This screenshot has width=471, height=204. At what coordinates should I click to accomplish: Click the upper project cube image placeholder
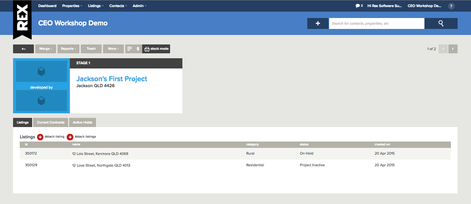41,71
